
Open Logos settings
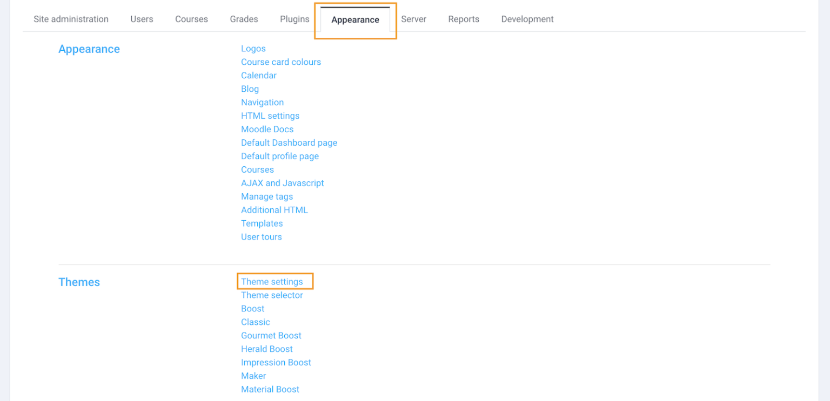[253, 49]
